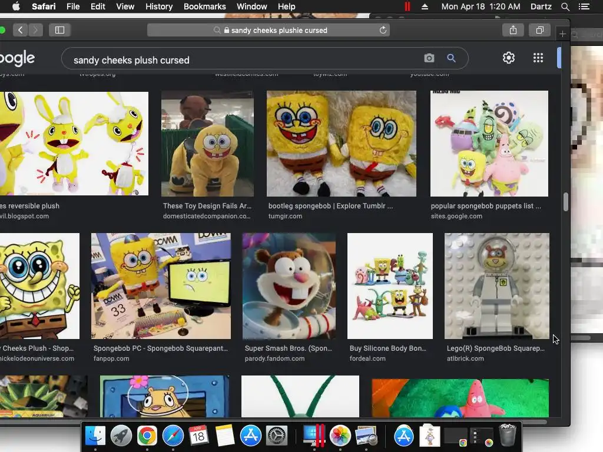Open 'popular spongebob puppets list' link
Viewport: 603px width, 452px height.
click(x=486, y=205)
